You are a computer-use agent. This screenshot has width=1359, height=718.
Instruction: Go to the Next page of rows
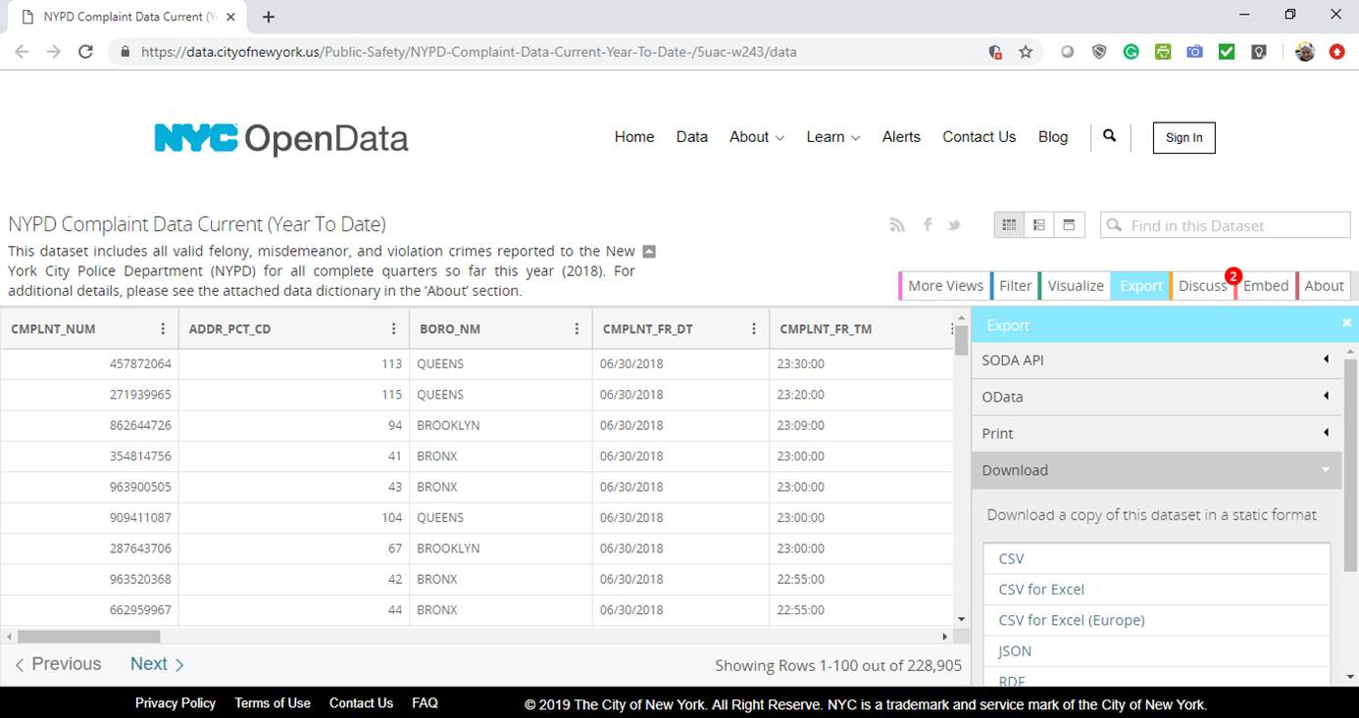(x=157, y=664)
